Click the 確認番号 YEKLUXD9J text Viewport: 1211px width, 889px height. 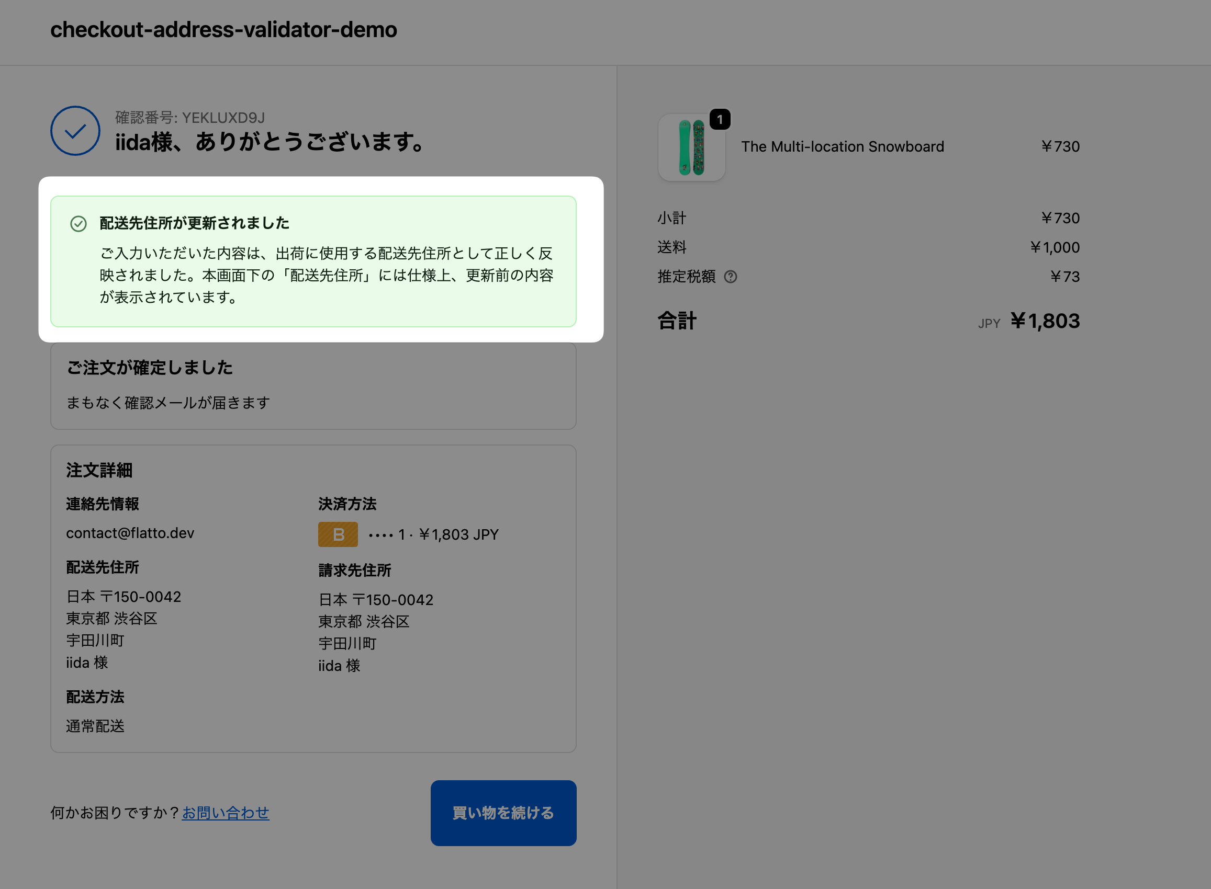pyautogui.click(x=189, y=117)
